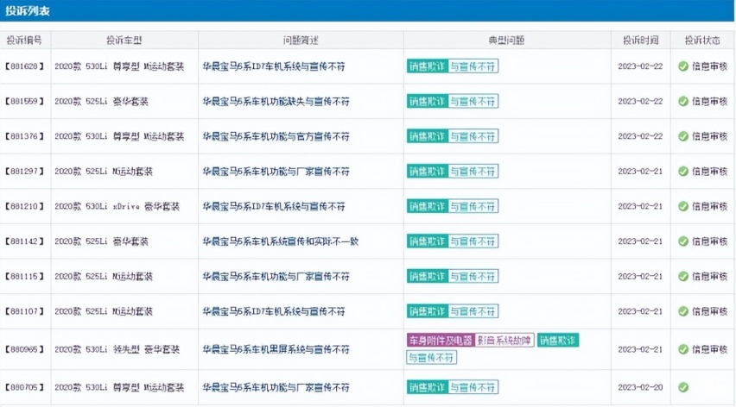
Task: Select complaint number 【880965】
Action: [x=24, y=349]
